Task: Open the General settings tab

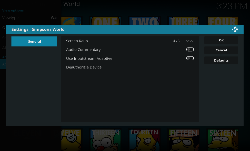Action: pos(34,41)
